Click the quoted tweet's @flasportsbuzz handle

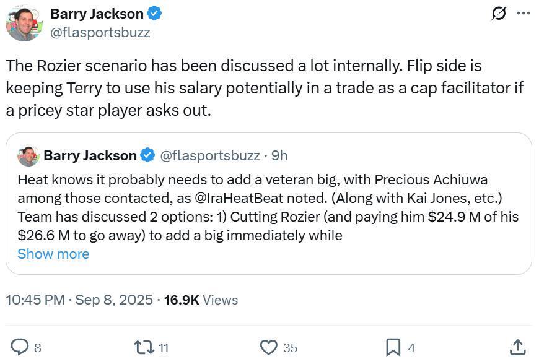[210, 155]
